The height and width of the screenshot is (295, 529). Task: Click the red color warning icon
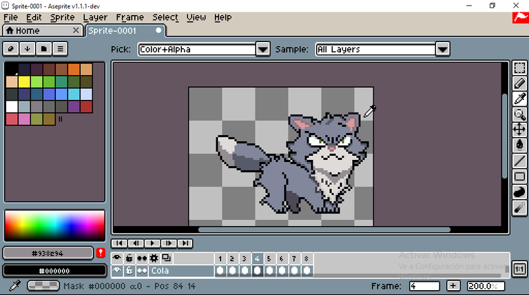point(101,253)
